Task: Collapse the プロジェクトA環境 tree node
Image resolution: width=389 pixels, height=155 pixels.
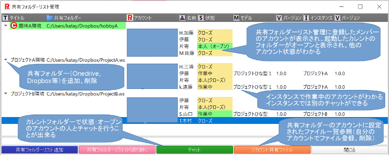Action: point(6,60)
